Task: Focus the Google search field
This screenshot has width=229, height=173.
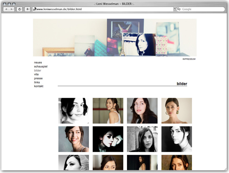Action: (x=200, y=9)
